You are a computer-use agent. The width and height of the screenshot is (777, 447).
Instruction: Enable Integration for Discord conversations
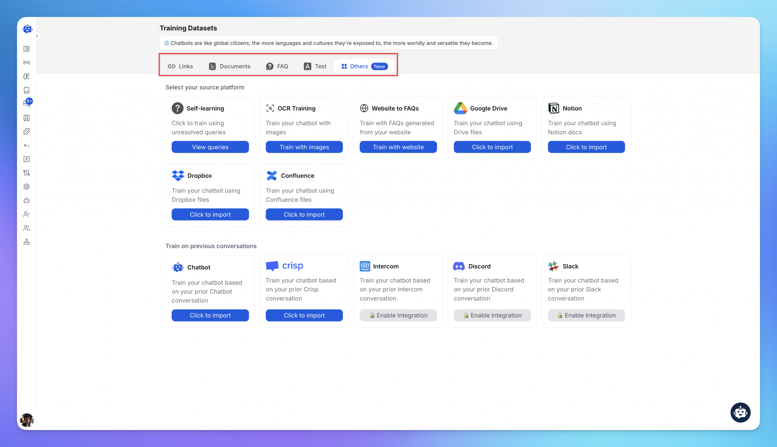click(492, 315)
